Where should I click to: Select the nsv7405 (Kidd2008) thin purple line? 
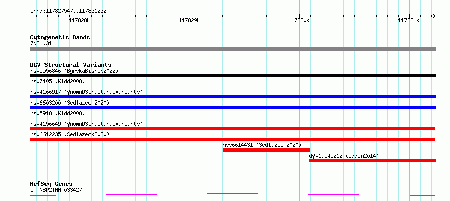pyautogui.click(x=233, y=86)
